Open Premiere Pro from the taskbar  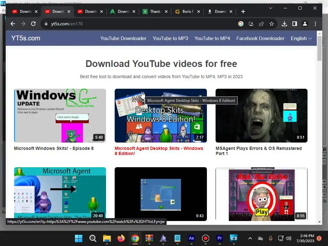[x=220, y=238]
